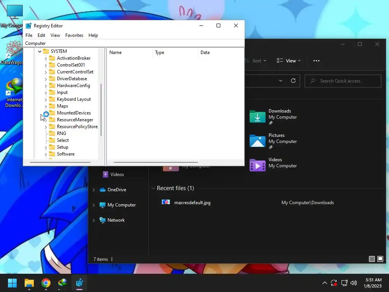Expand Network in the navigation pane
The image size is (389, 292).
(x=94, y=220)
